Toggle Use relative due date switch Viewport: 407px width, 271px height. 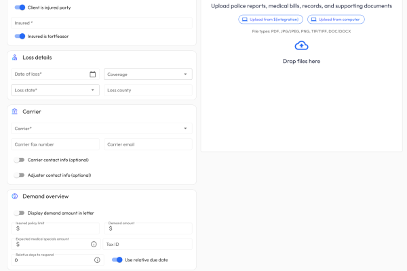click(117, 259)
